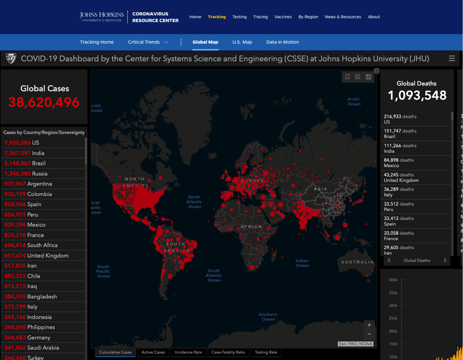Switch to the Incidence Rate map tab
The height and width of the screenshot is (360, 463).
point(188,352)
